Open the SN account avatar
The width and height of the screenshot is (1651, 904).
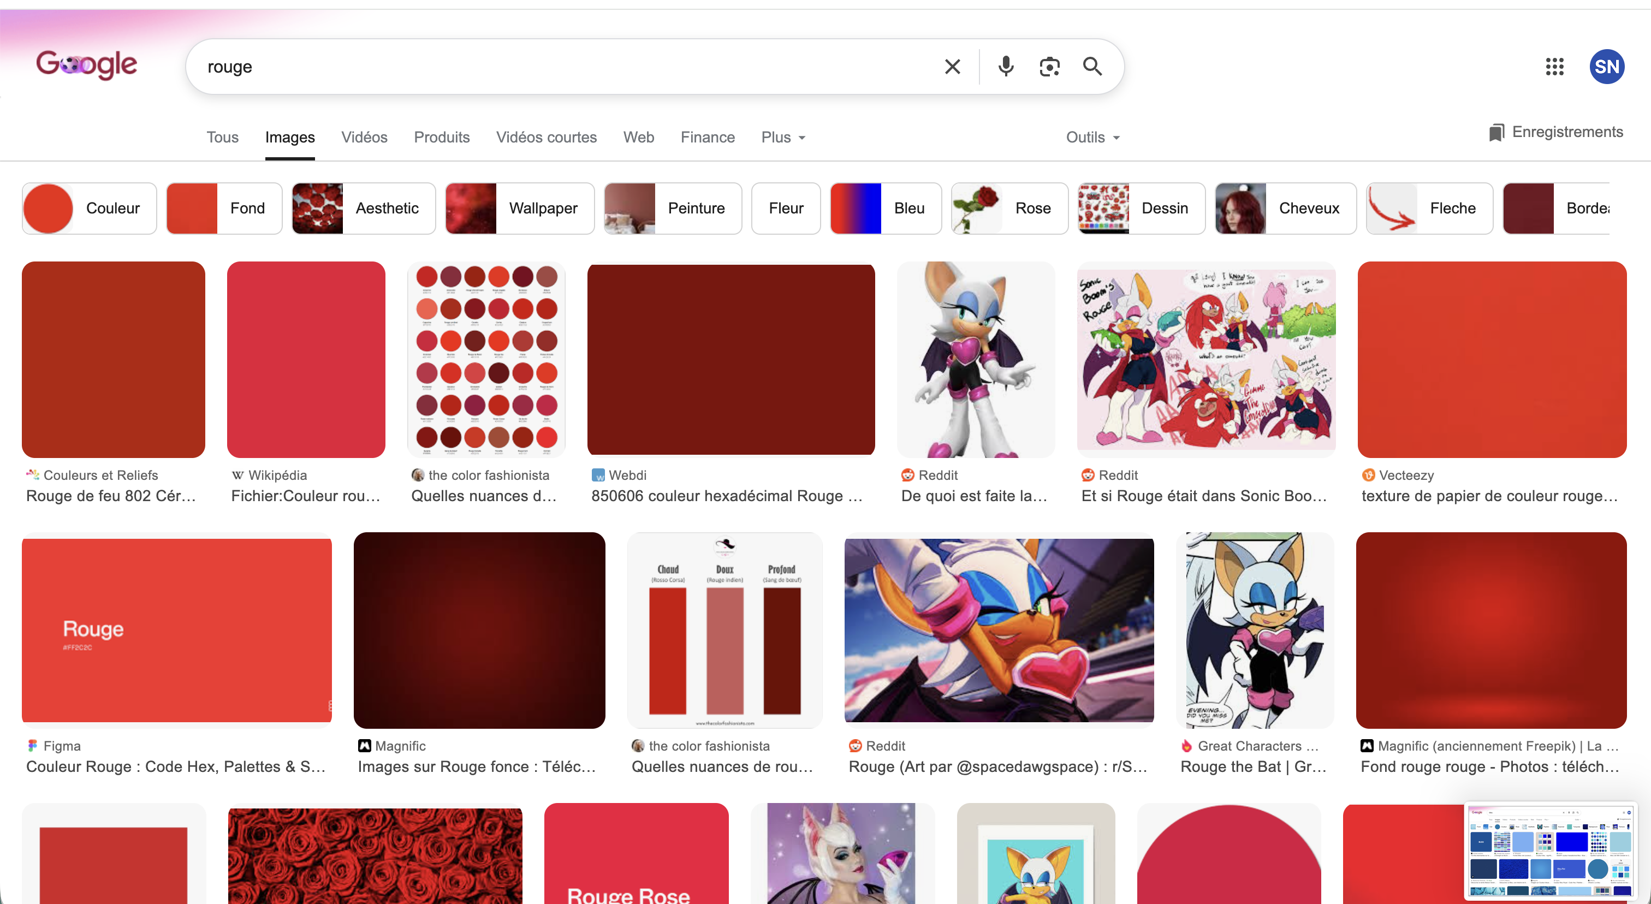click(1607, 67)
